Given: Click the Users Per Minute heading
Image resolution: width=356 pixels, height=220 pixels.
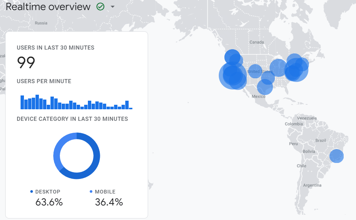Looking at the screenshot, I should coord(44,81).
